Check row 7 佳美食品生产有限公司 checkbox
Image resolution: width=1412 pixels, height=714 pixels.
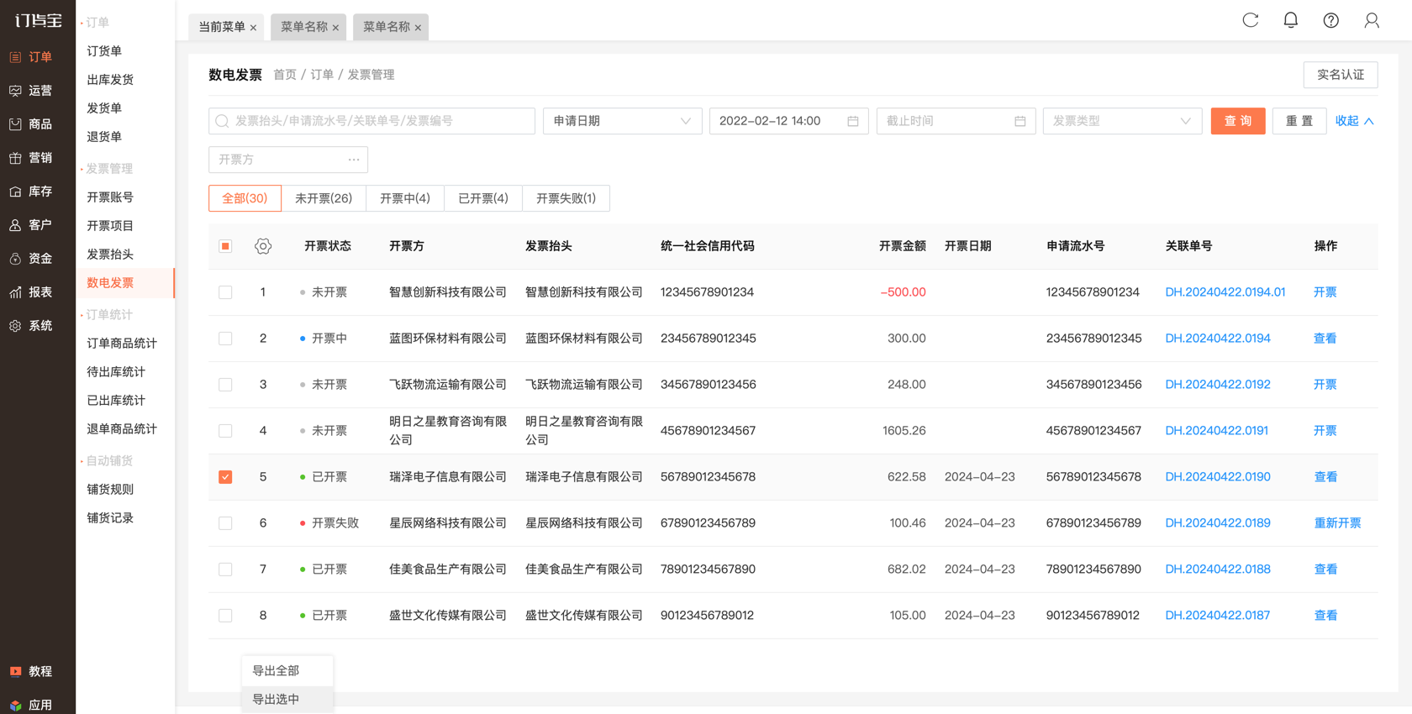(x=225, y=570)
